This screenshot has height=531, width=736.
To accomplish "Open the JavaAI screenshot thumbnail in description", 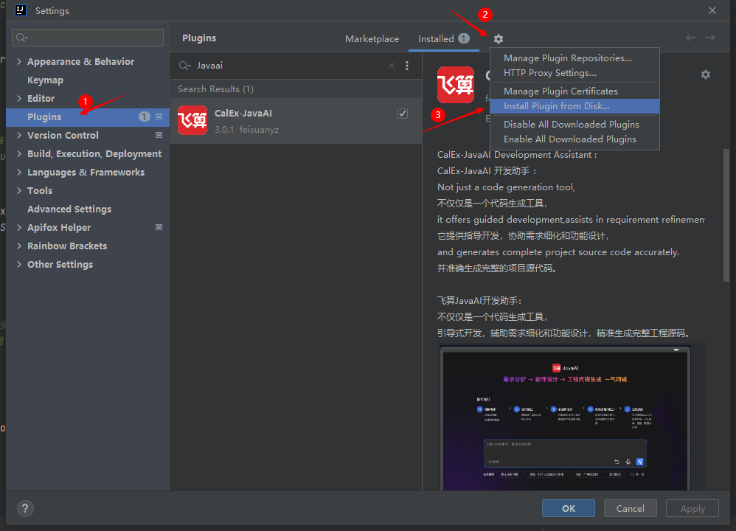I will coord(566,418).
